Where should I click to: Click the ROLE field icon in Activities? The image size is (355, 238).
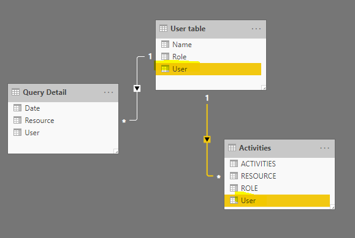234,188
